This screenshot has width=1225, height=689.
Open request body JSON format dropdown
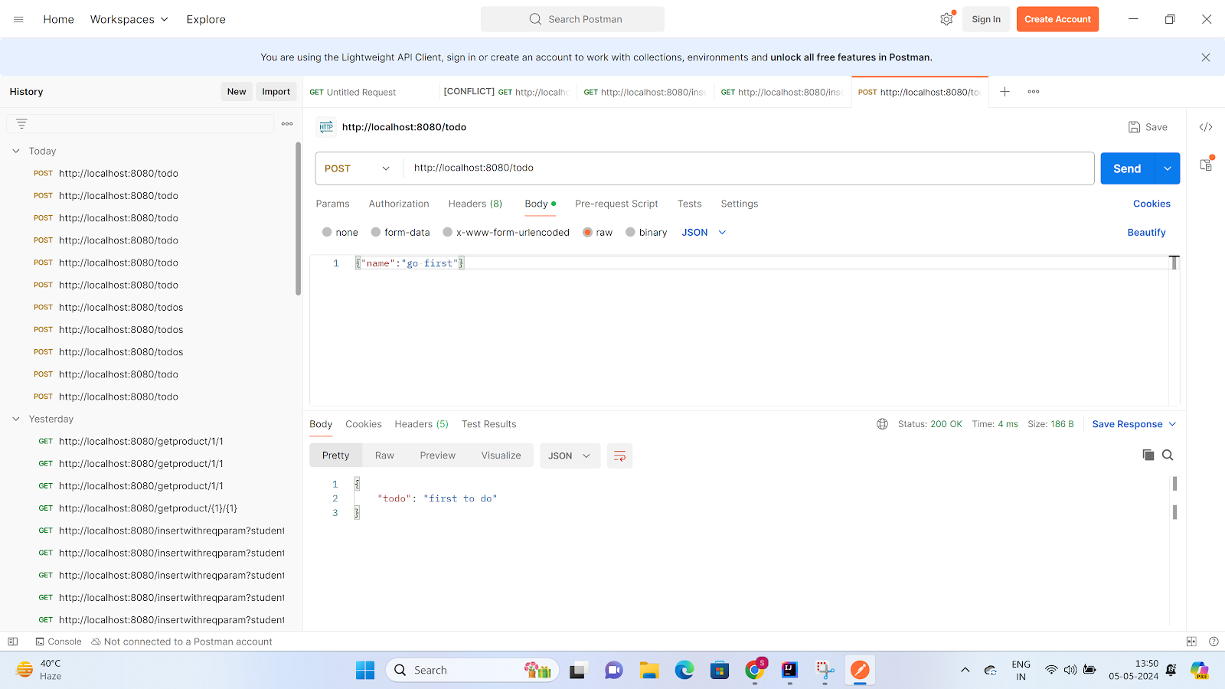point(704,232)
